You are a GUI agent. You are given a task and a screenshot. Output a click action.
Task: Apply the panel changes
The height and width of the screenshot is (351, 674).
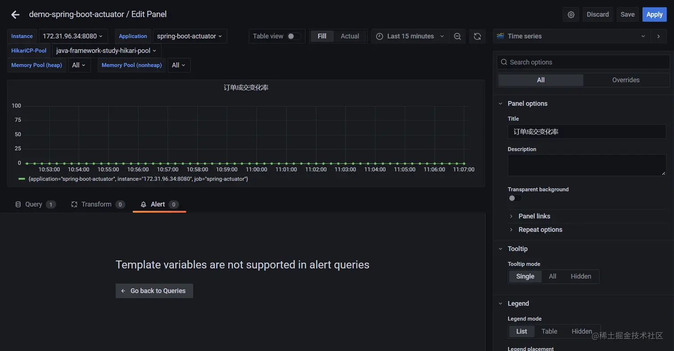tap(654, 15)
